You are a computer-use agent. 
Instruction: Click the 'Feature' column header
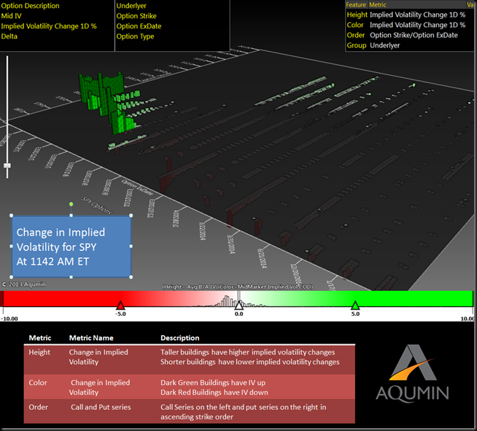pyautogui.click(x=356, y=5)
